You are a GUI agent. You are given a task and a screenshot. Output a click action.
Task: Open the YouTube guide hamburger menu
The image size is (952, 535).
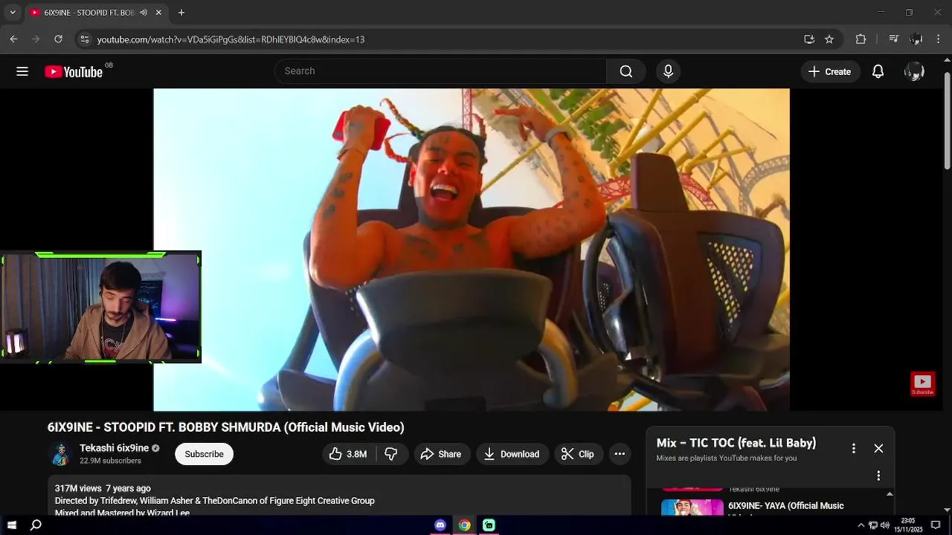[x=22, y=71]
